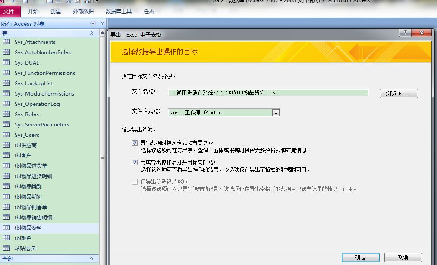The height and width of the screenshot is (265, 437).
Task: Click the 确定 button
Action: [x=360, y=258]
